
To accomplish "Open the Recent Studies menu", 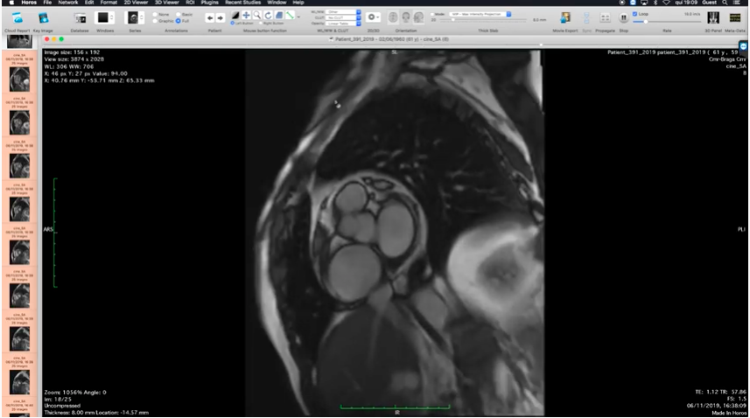I will click(x=243, y=3).
